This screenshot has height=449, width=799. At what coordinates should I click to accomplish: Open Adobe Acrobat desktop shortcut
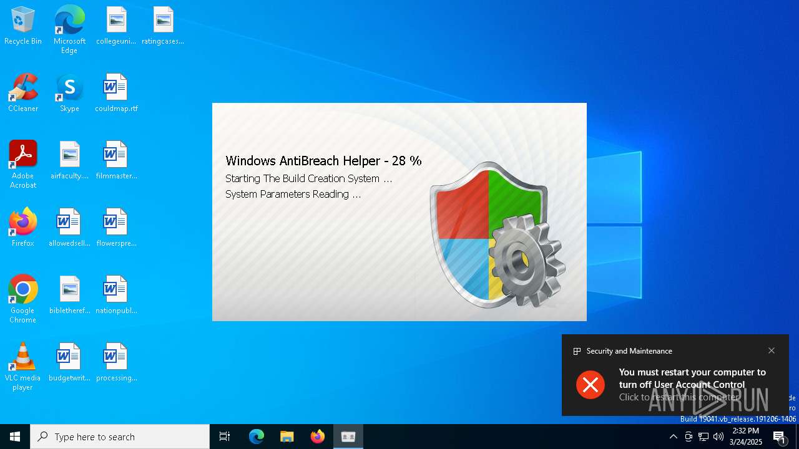click(23, 165)
